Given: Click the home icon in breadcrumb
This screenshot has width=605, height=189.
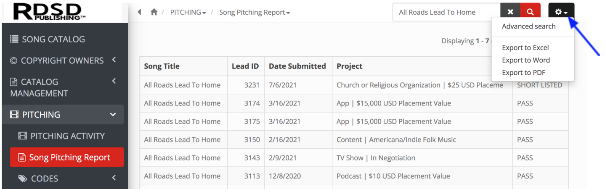Looking at the screenshot, I should tap(154, 12).
